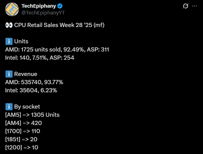Click the info emoji beside By socket
Screen dimensions: 203x154
[x=9, y=106]
